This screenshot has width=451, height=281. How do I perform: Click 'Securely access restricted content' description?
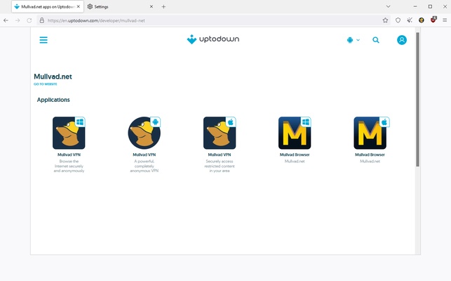(x=220, y=166)
